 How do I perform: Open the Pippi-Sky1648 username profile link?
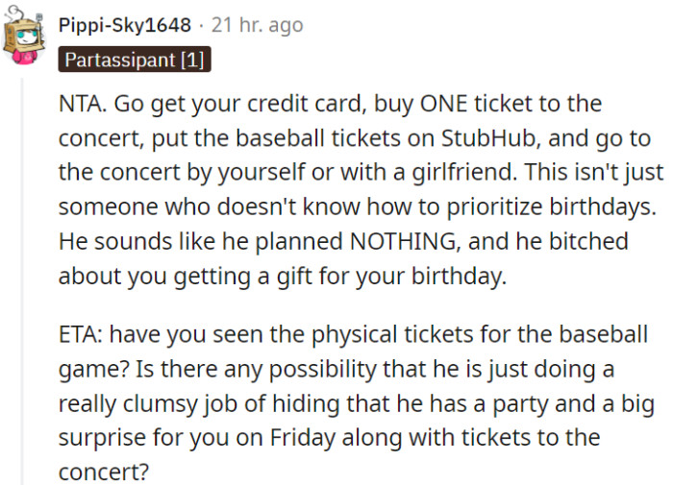[125, 24]
